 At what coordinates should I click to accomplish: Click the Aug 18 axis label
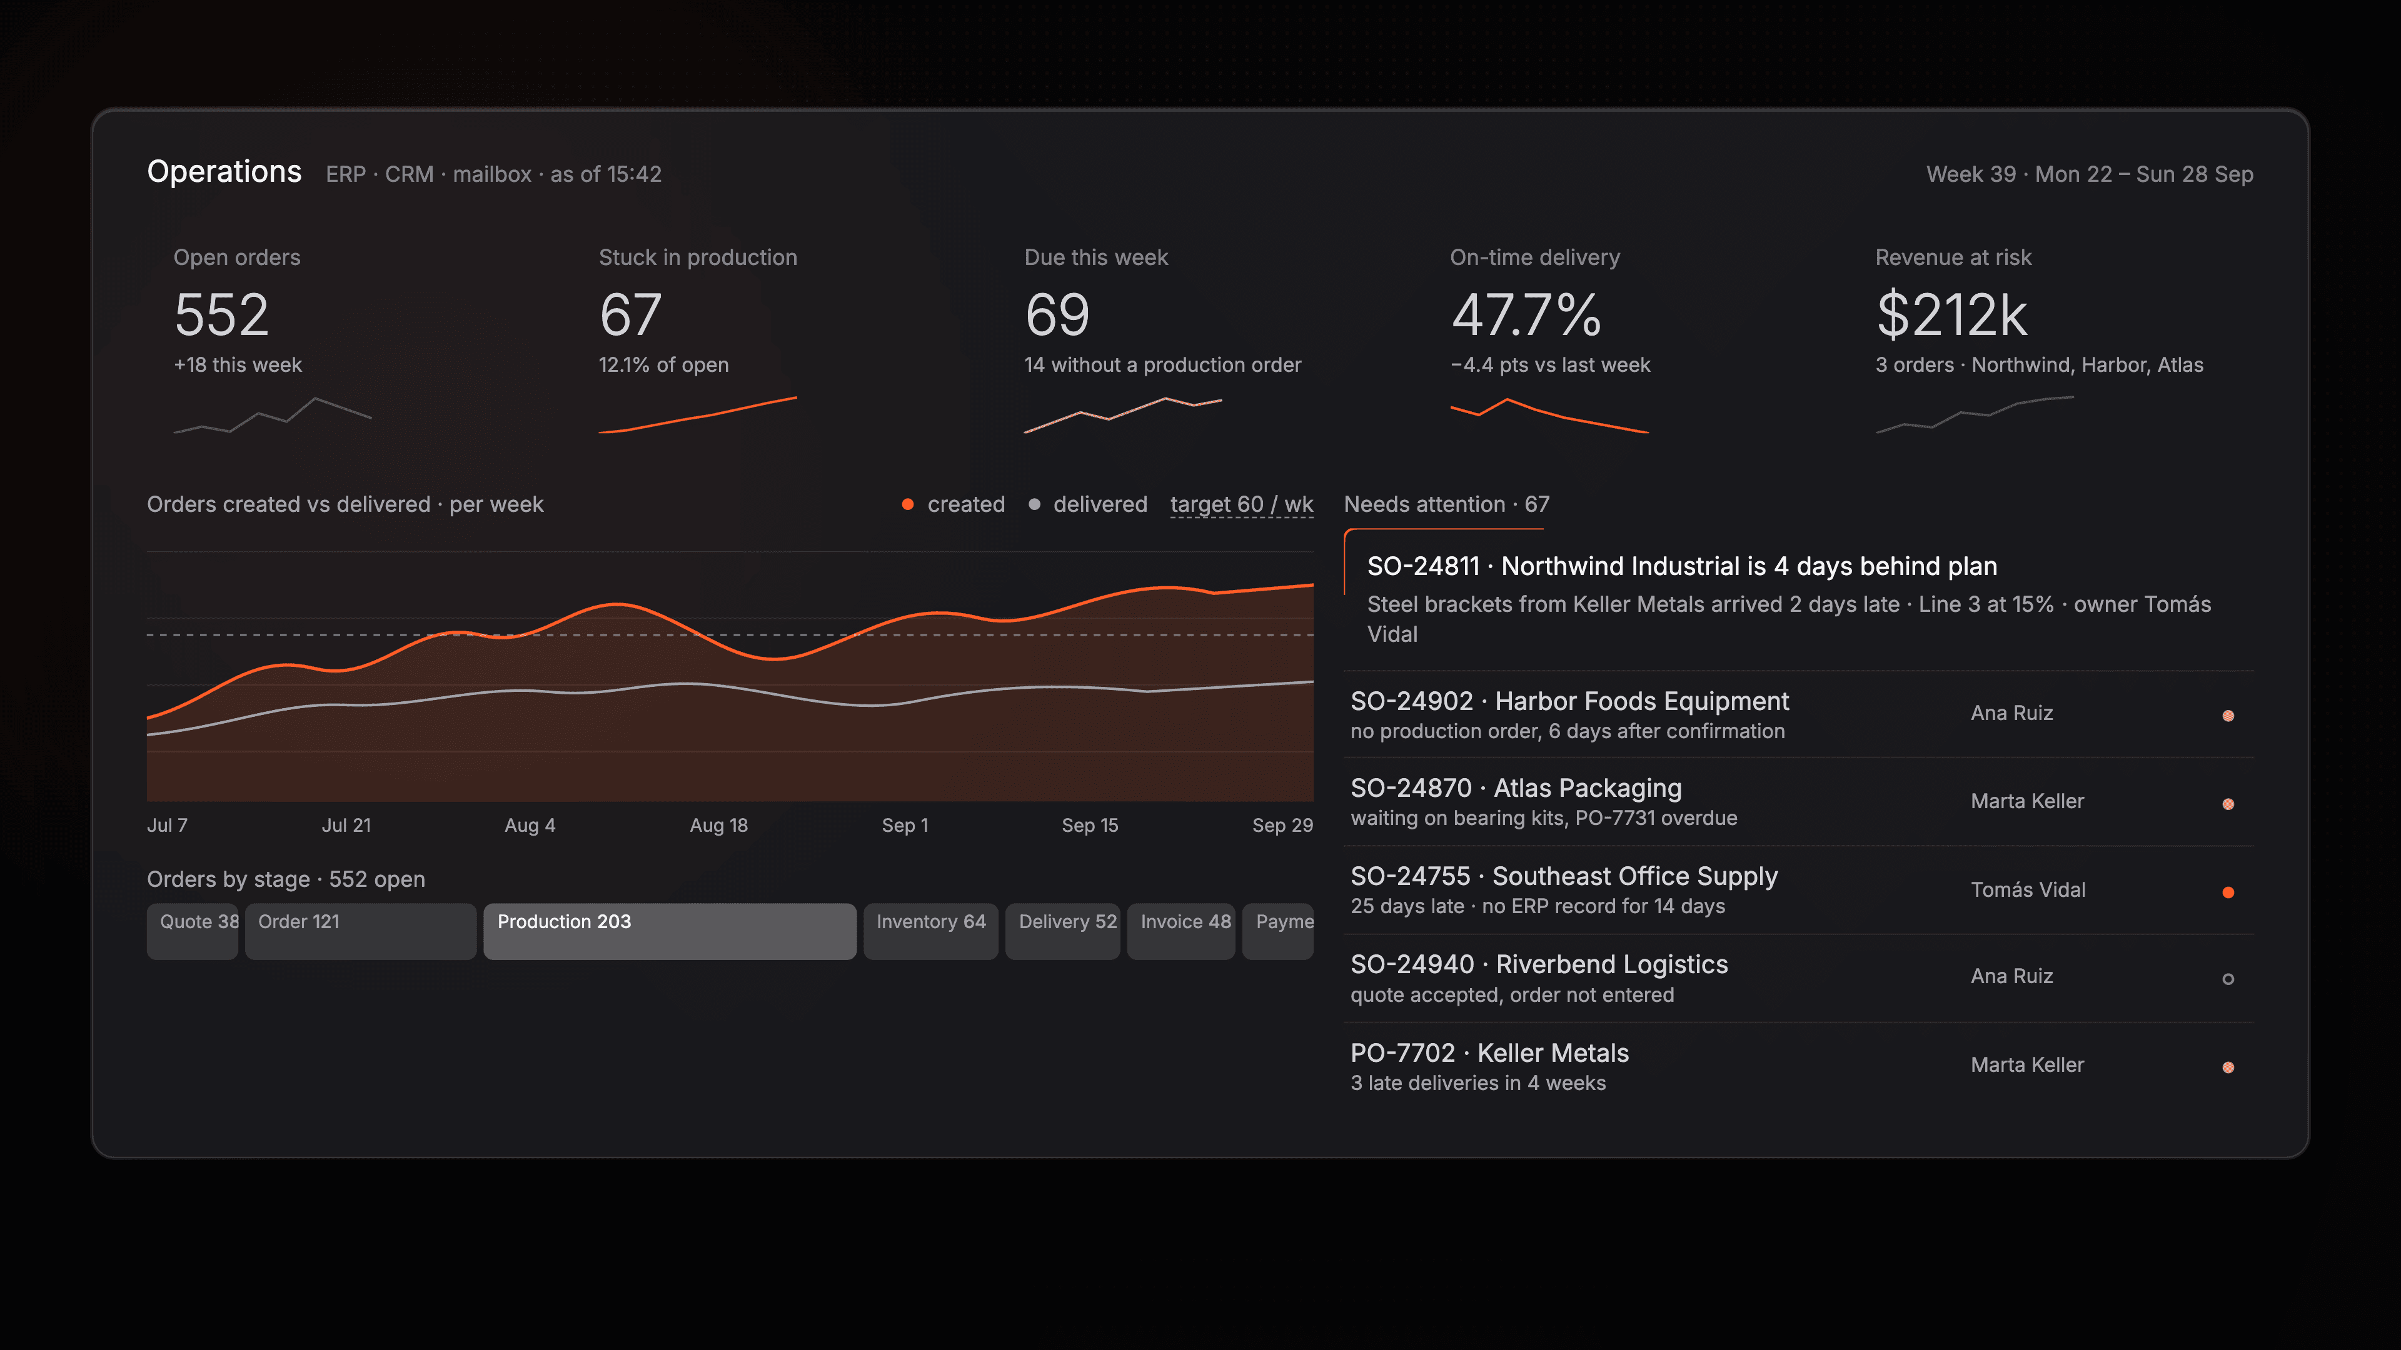(718, 826)
